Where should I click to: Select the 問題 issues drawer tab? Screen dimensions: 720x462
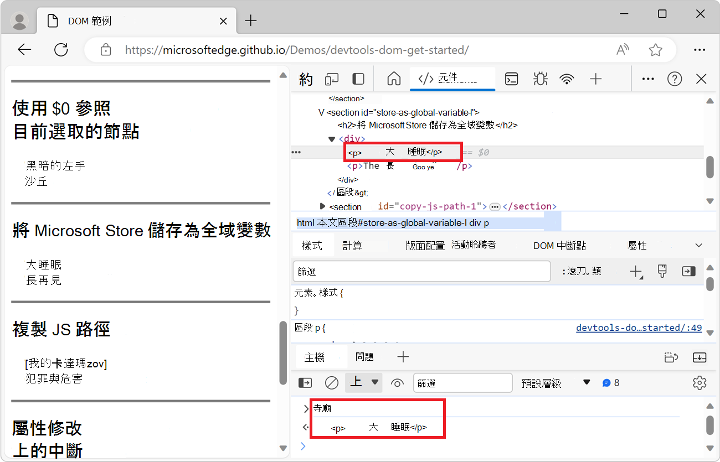(364, 357)
